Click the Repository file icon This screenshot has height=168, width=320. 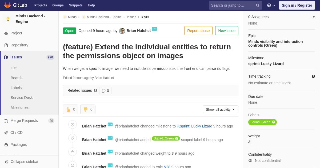click(6, 45)
